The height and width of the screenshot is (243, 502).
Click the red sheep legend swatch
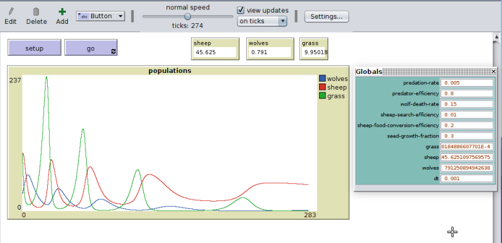322,87
